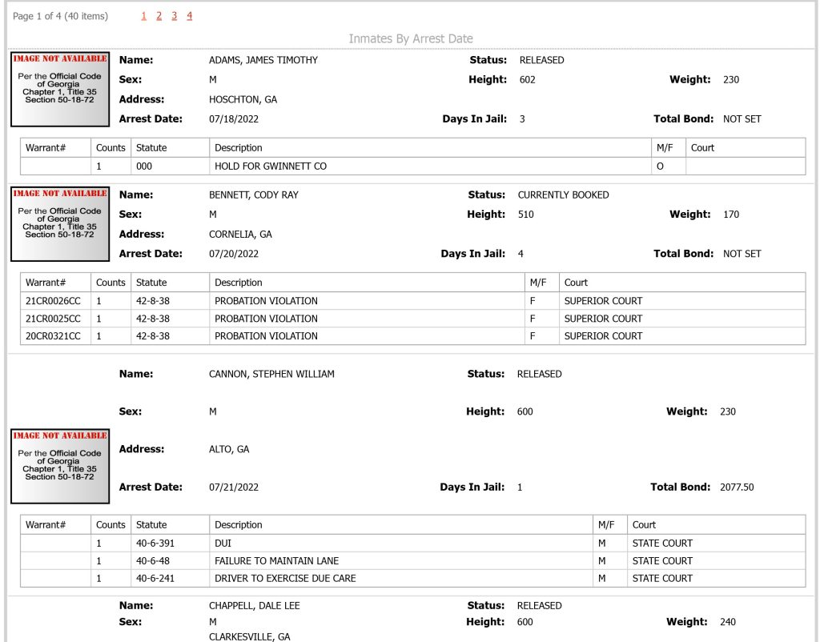820x642 pixels.
Task: Click Cody Ray Bennett image placeholder
Action: [x=60, y=224]
